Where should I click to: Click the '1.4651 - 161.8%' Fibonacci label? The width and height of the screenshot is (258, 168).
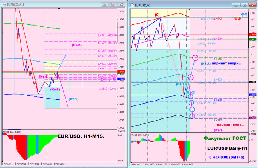point(207,71)
